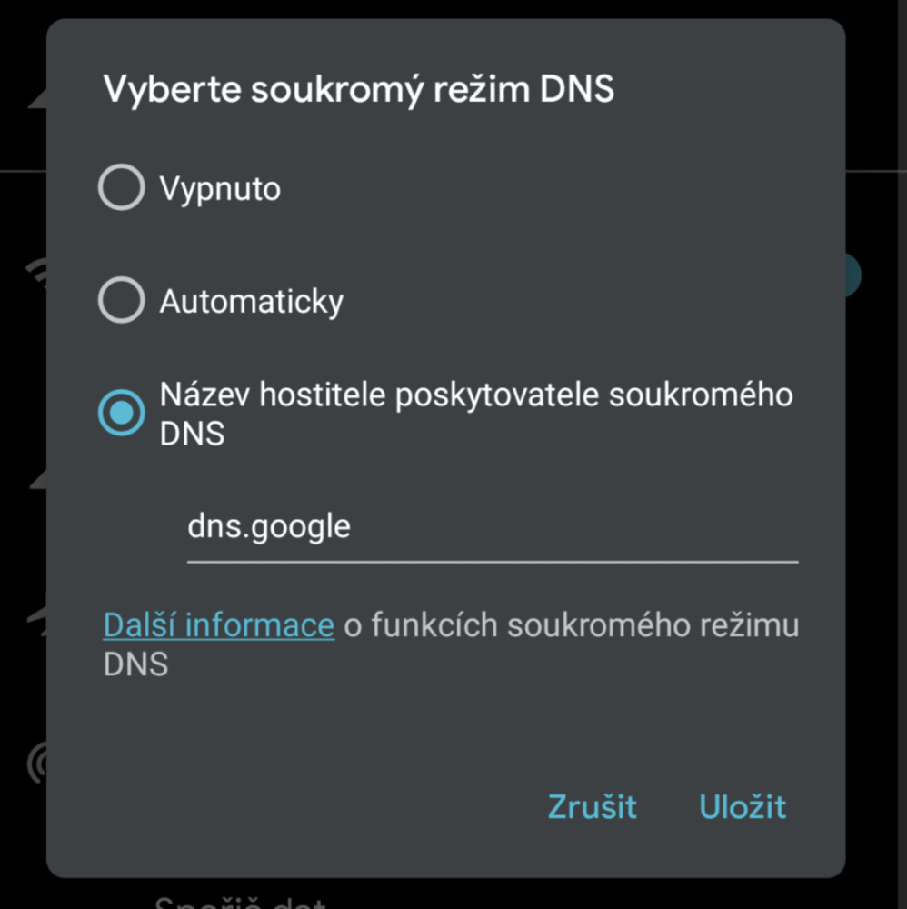This screenshot has height=909, width=907.
Task: Tap the "Vypnuto" option label text
Action: tap(220, 189)
